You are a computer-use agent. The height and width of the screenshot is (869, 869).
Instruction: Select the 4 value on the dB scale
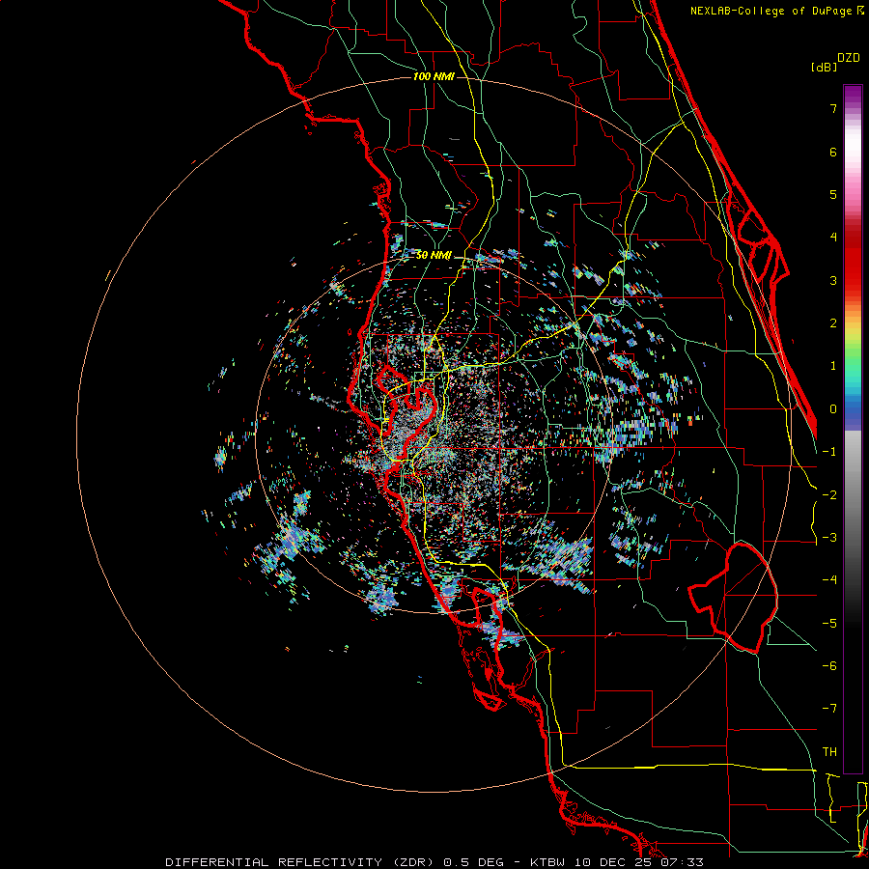pos(833,238)
